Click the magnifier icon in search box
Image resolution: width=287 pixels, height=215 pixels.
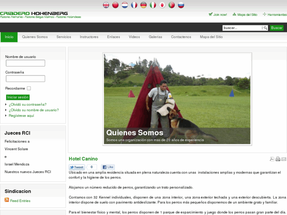pos(265,28)
